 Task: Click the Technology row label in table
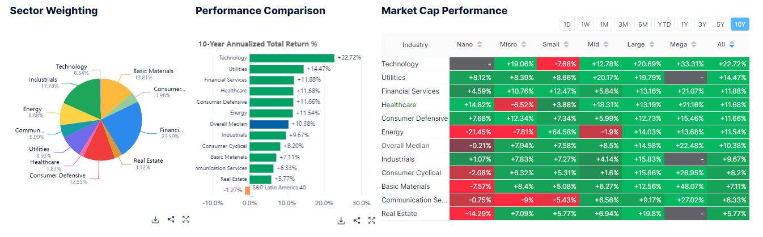point(400,64)
